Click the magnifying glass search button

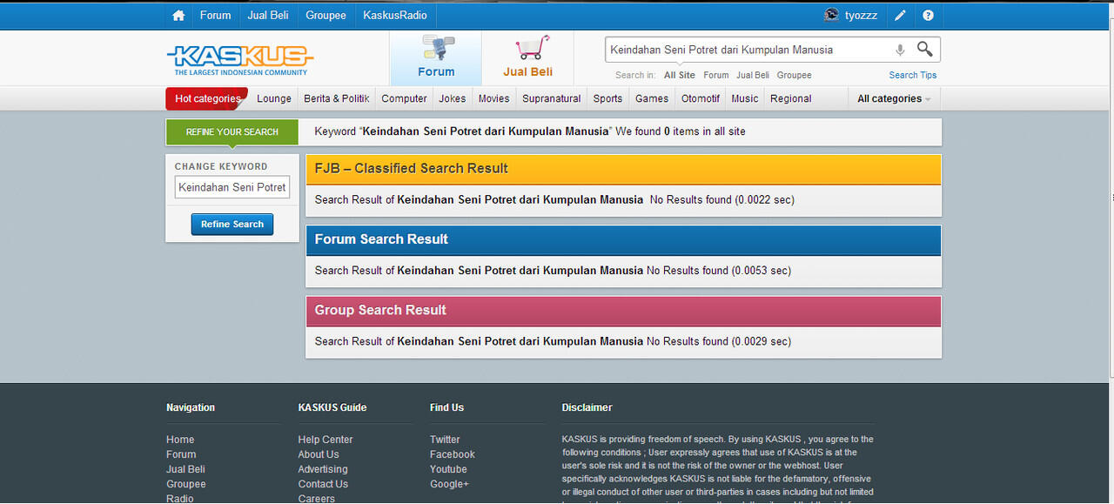click(x=925, y=50)
